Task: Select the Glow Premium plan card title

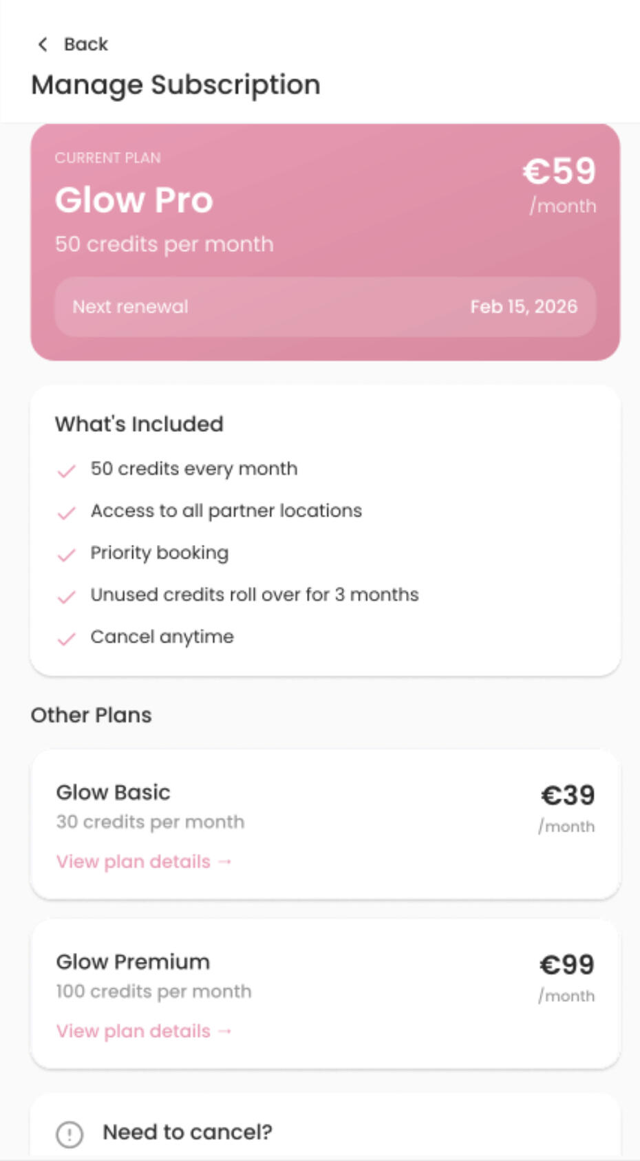Action: tap(133, 961)
